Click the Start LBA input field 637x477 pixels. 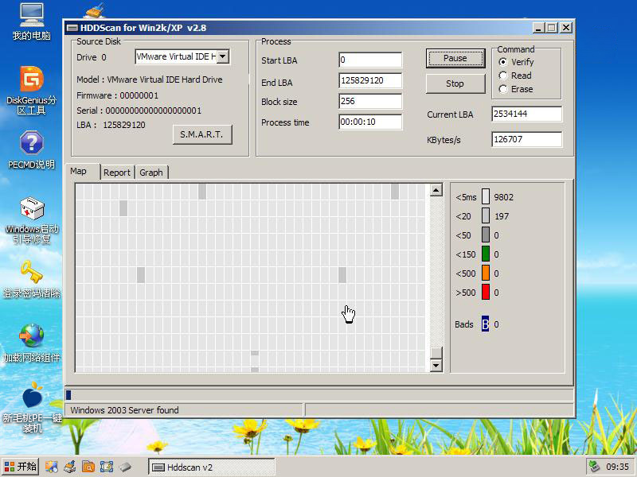[370, 60]
